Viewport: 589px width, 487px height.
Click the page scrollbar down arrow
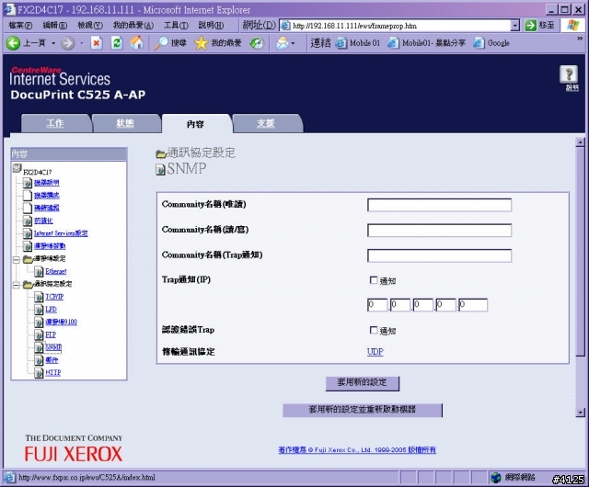click(581, 413)
